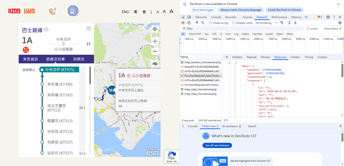Click Always match Chrome's language

pyautogui.click(x=241, y=10)
